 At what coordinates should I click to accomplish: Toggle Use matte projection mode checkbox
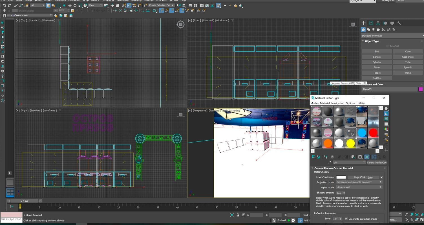tap(346, 219)
